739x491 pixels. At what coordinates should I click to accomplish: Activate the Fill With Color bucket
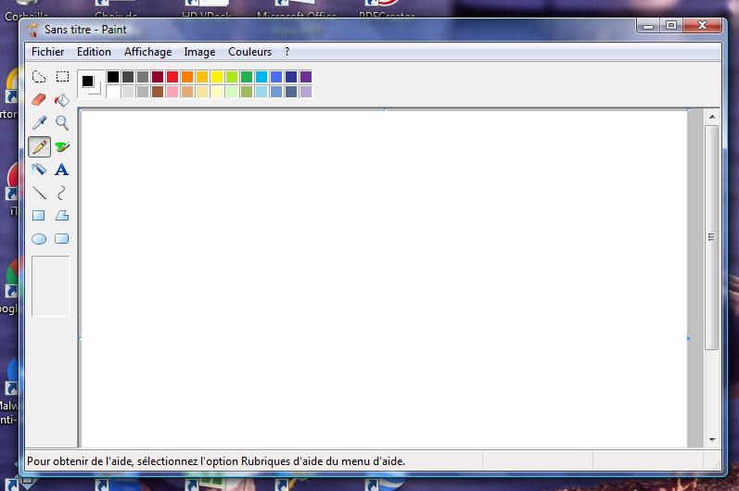(62, 100)
